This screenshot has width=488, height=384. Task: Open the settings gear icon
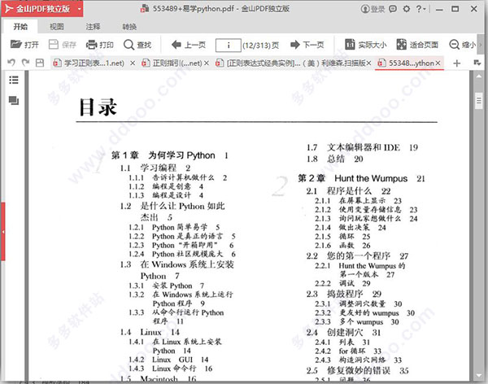point(407,9)
